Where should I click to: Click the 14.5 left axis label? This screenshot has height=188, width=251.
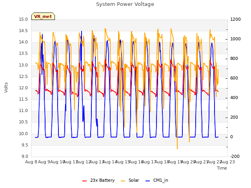24,31
